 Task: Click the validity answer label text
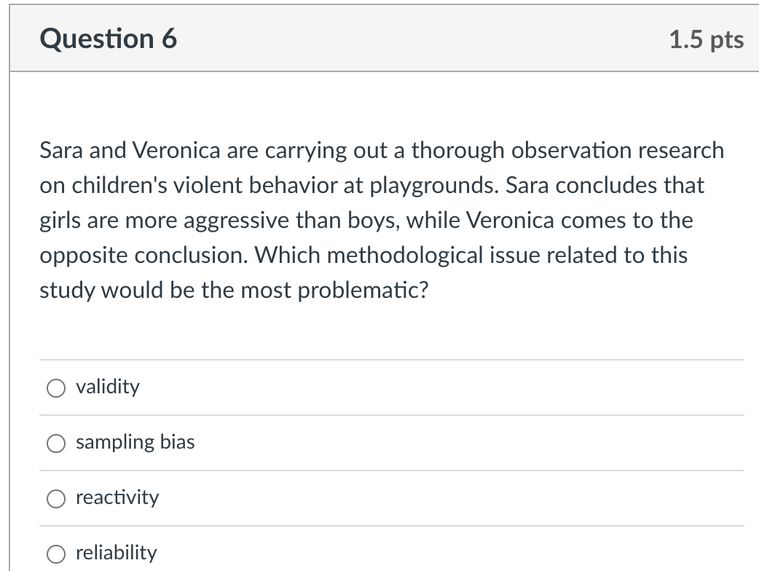tap(106, 387)
